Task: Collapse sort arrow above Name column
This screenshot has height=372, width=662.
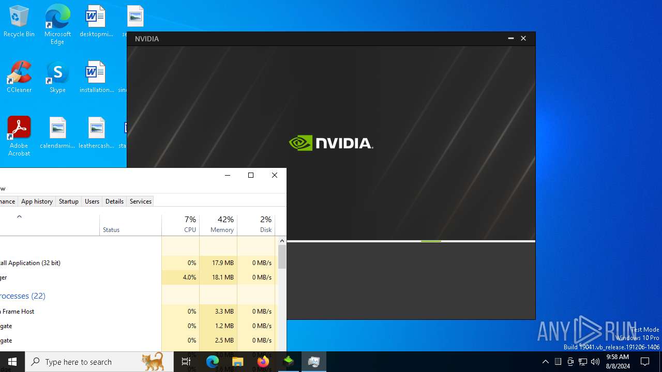Action: 19,216
